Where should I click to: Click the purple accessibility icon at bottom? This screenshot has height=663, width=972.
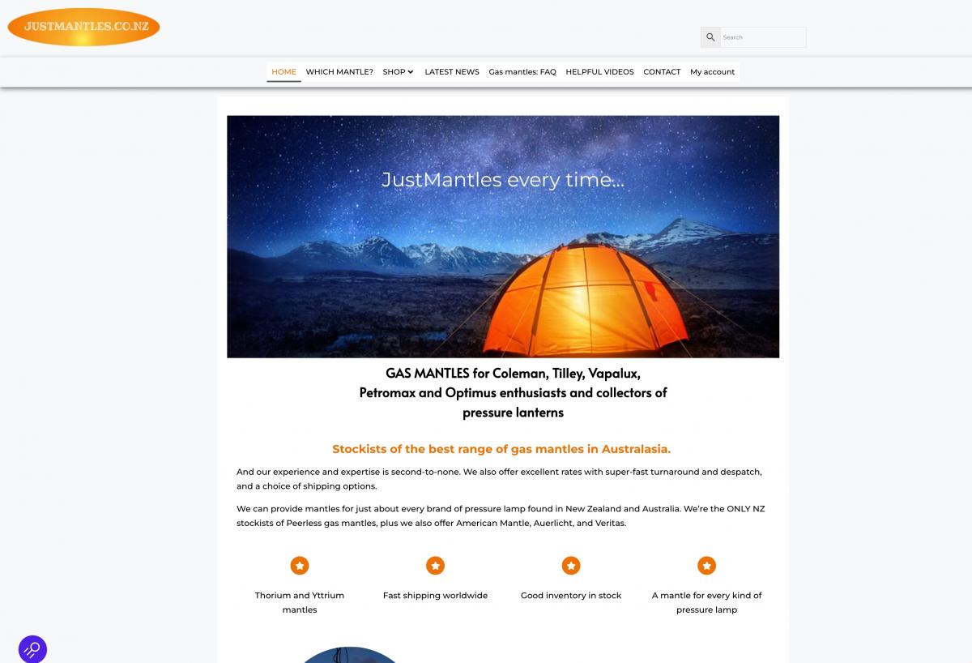tap(32, 649)
